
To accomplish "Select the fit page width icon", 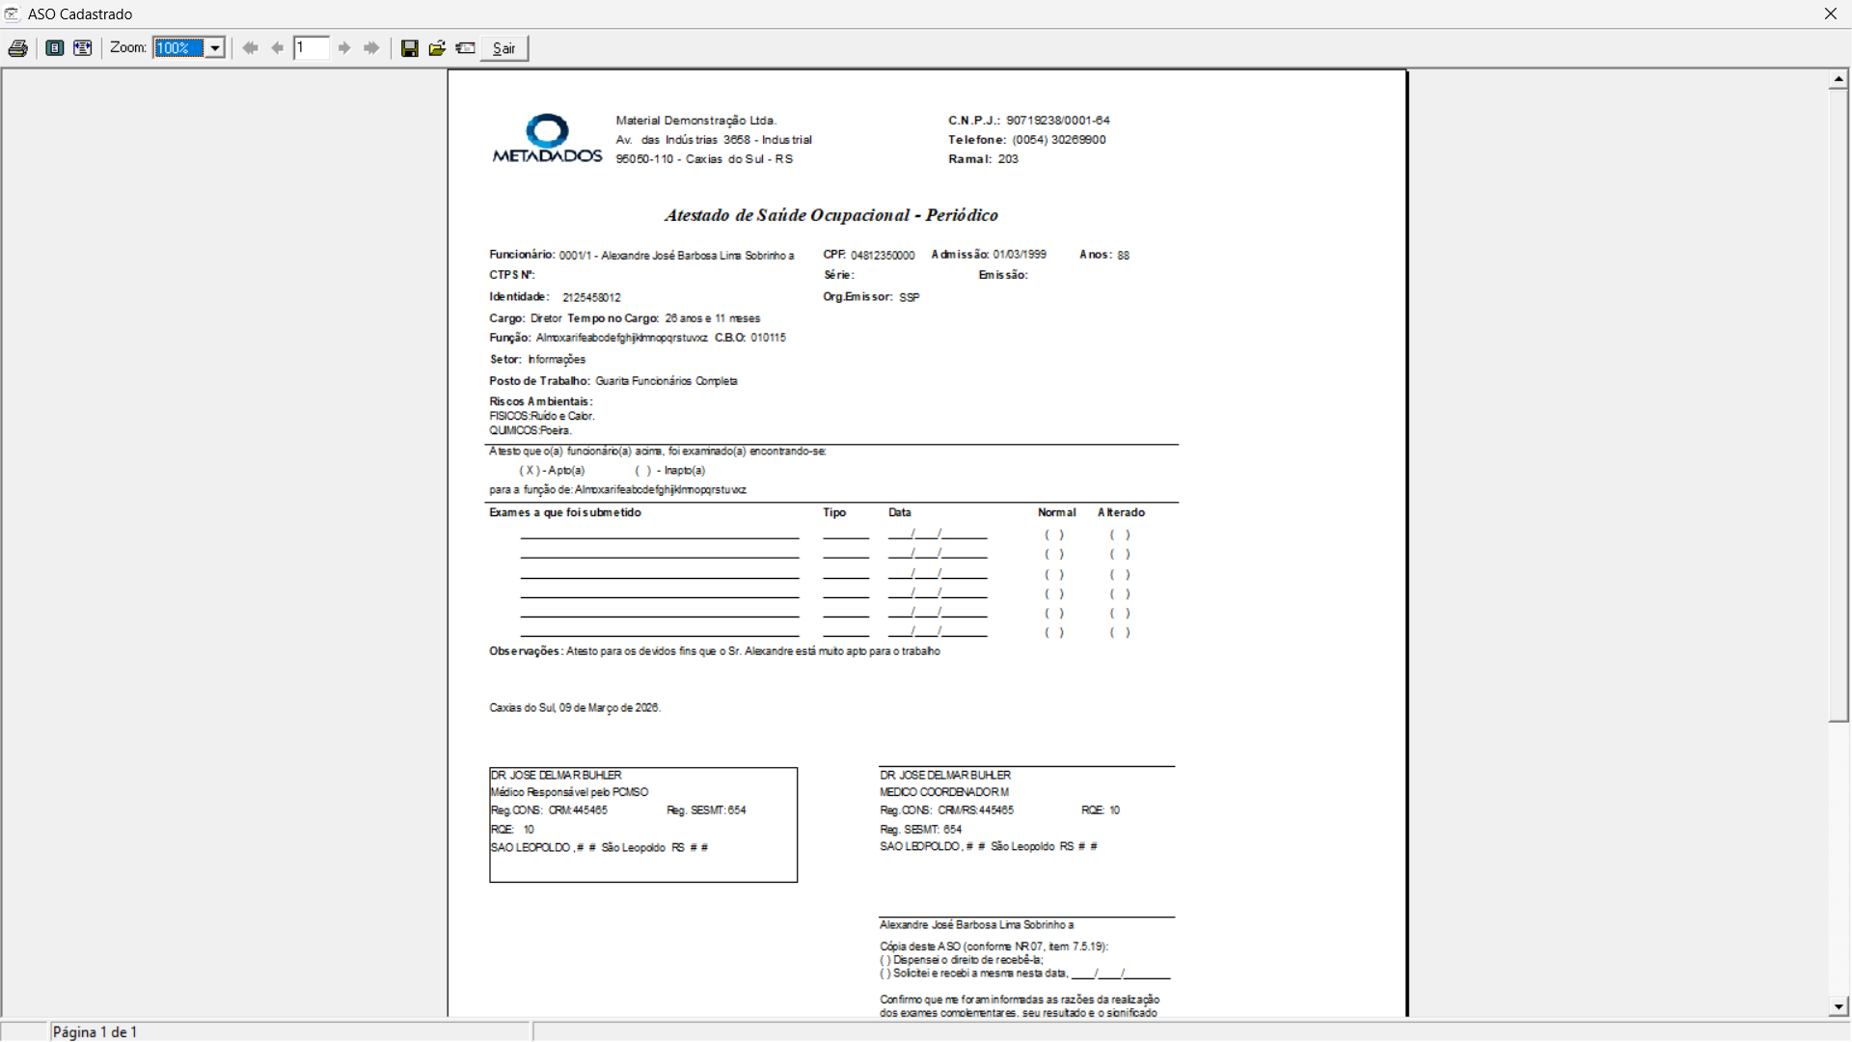I will [83, 48].
